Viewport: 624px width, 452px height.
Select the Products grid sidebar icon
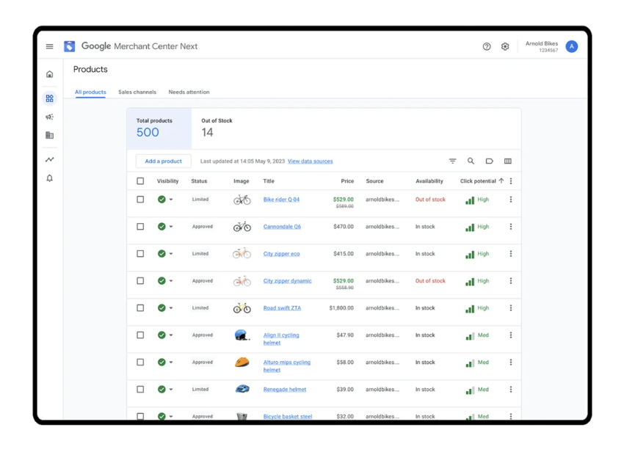(49, 98)
